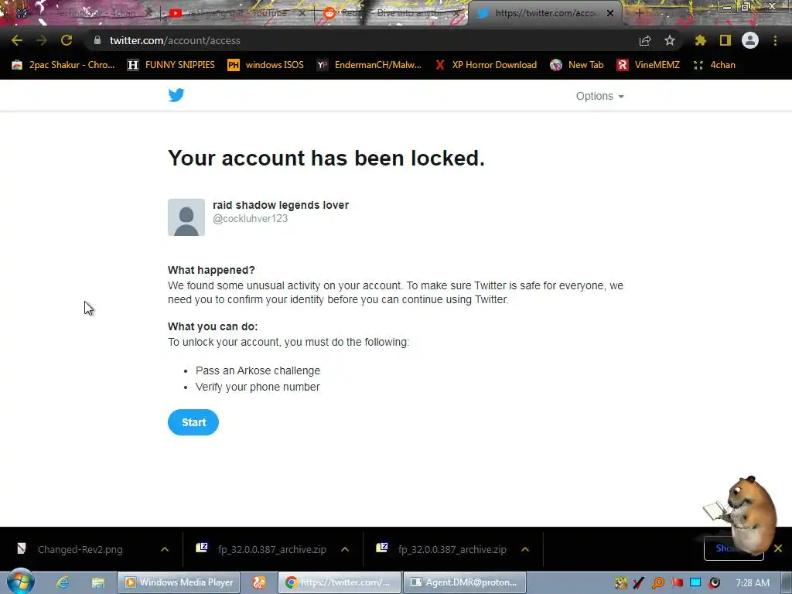Open the EndermanCH/Malw... bookmark
The image size is (792, 594).
(x=369, y=65)
